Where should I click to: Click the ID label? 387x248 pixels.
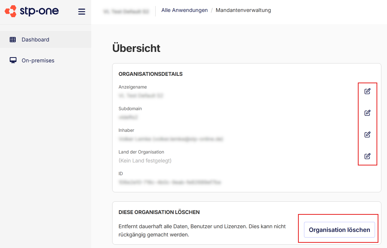(x=121, y=174)
